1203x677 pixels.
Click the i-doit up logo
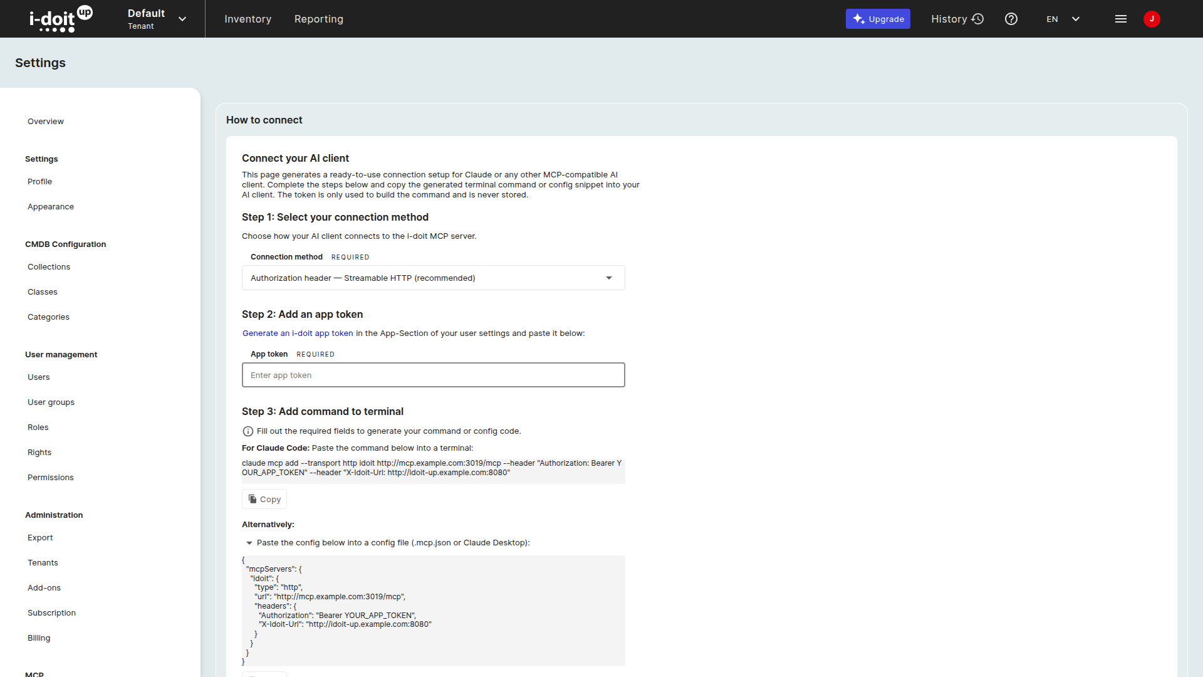click(61, 19)
